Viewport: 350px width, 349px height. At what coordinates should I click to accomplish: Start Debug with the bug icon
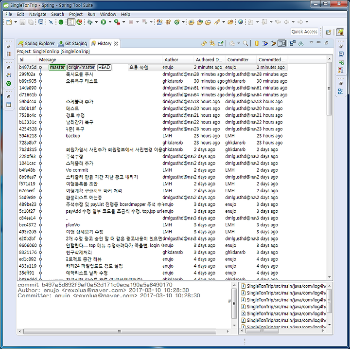[90, 22]
